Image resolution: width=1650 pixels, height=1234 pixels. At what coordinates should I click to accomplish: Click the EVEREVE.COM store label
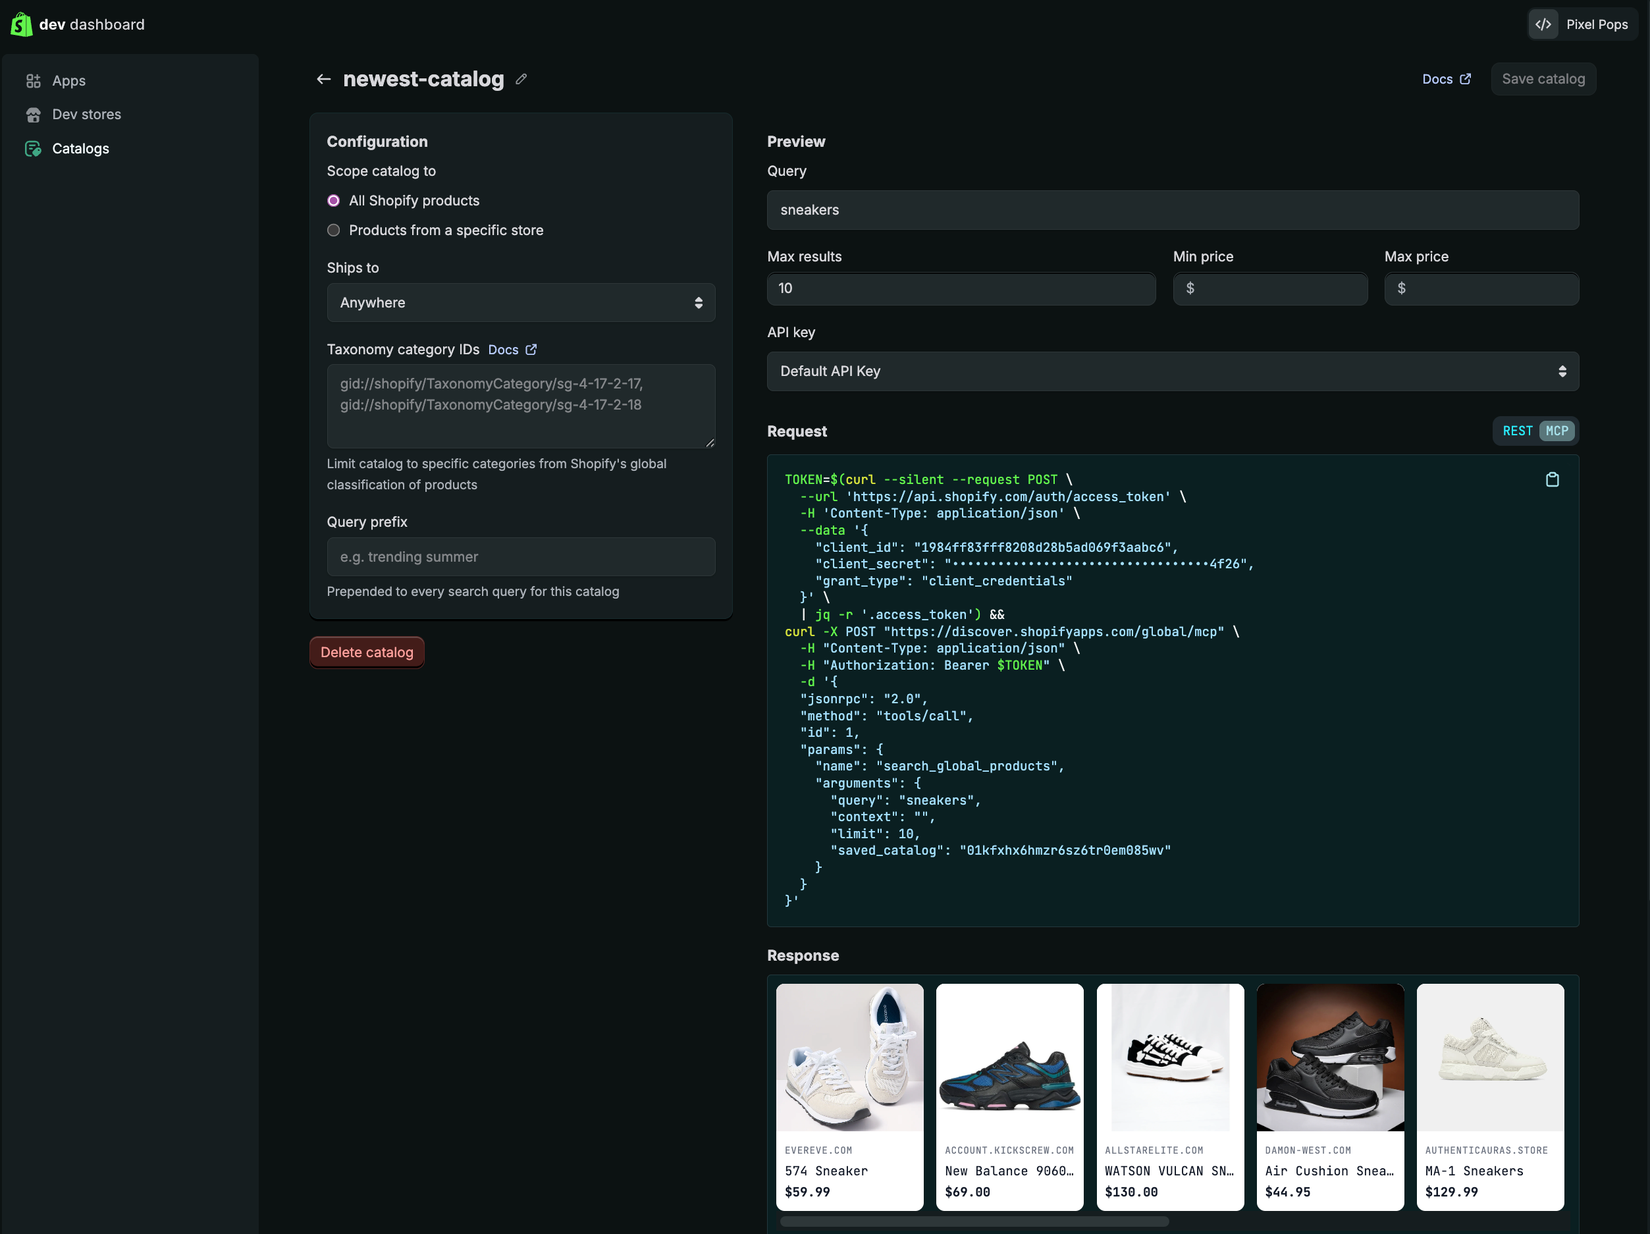[x=818, y=1150]
